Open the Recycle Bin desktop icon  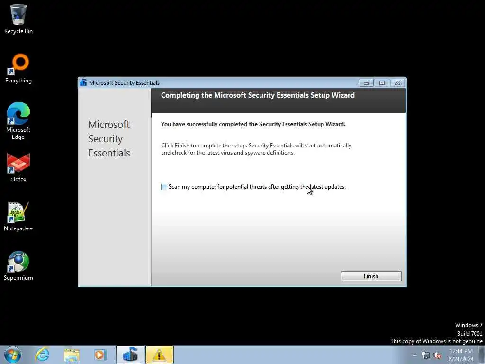[18, 19]
